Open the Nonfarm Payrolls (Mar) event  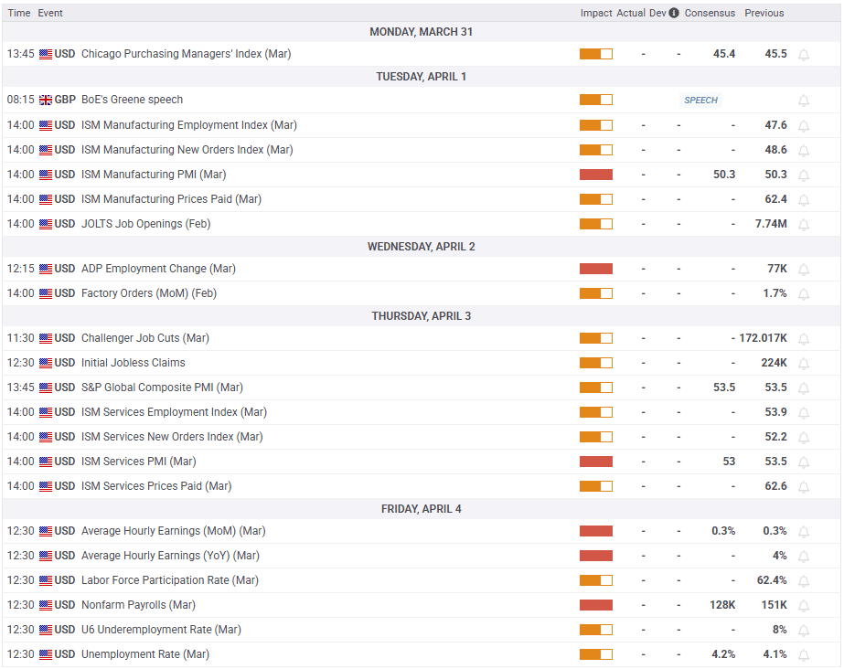[x=138, y=605]
